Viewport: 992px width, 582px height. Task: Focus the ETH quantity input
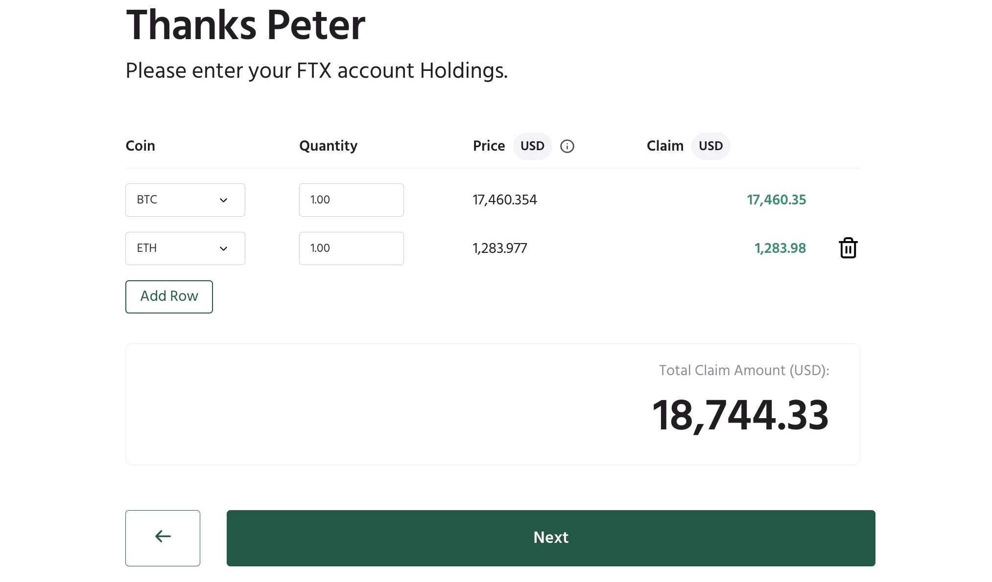click(x=351, y=248)
